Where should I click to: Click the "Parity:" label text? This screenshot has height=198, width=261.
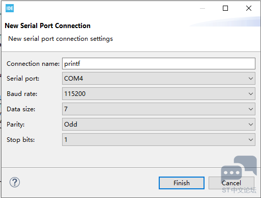[16, 125]
